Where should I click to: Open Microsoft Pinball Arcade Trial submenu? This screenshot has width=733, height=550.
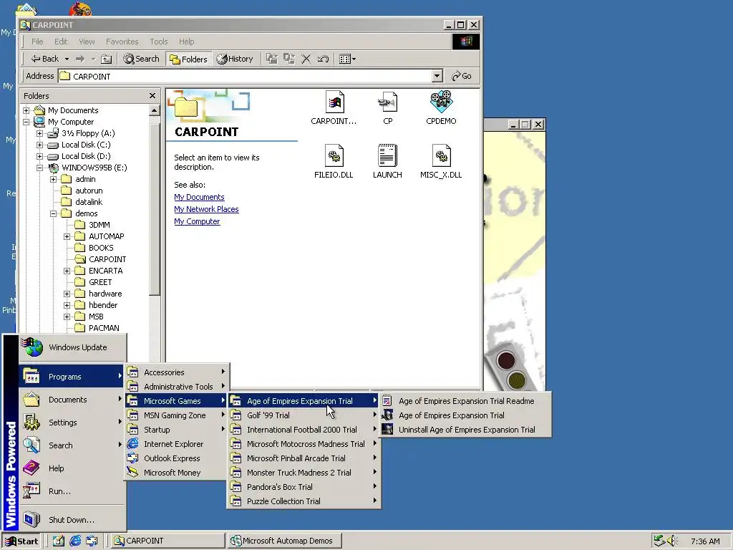tap(304, 458)
